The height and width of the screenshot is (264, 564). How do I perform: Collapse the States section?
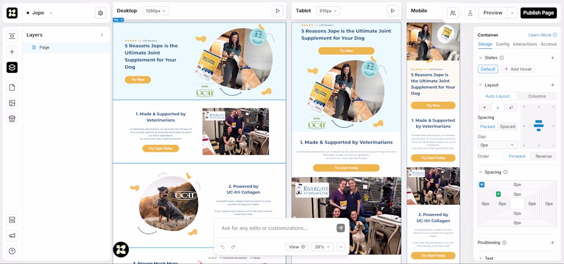480,57
